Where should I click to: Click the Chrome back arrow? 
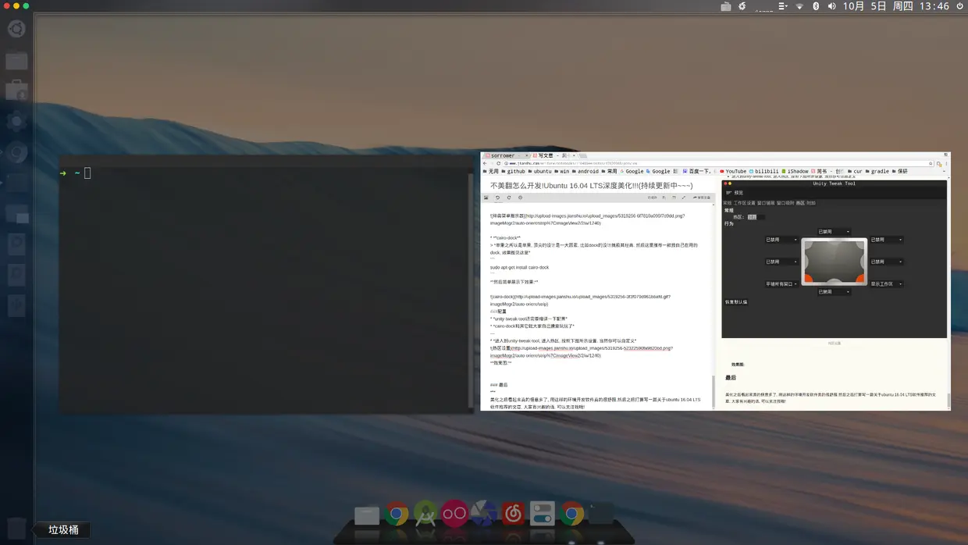pyautogui.click(x=485, y=163)
